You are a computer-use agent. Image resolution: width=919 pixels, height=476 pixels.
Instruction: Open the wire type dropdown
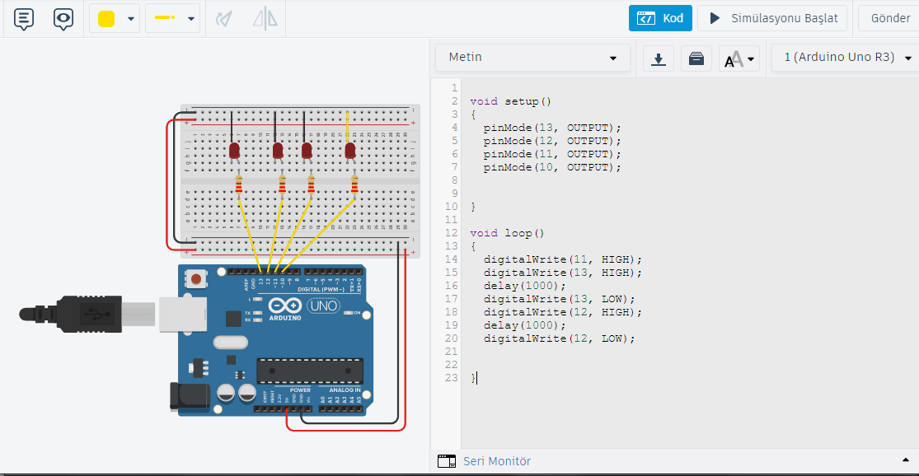172,18
